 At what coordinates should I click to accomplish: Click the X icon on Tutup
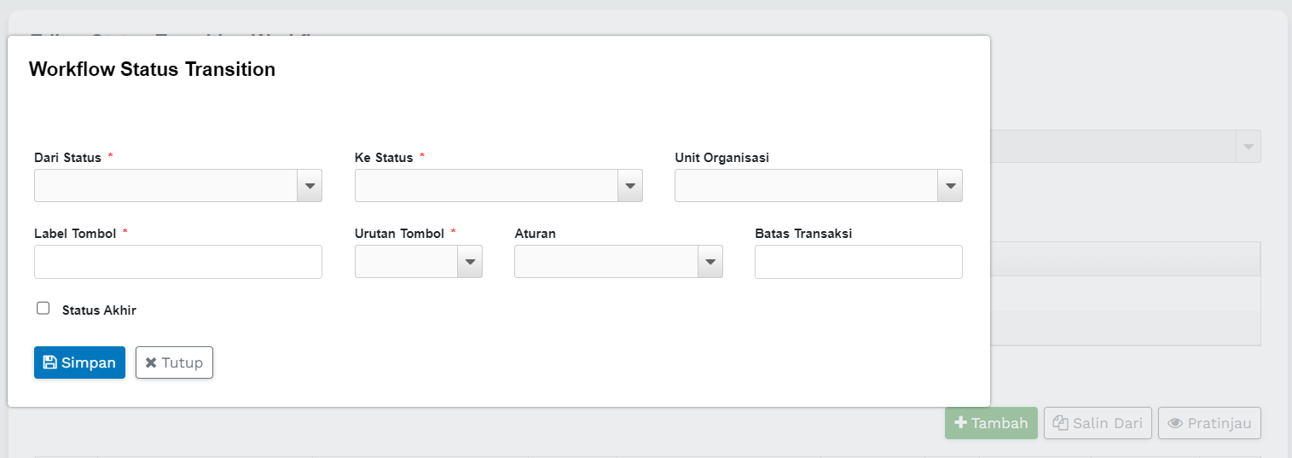151,362
